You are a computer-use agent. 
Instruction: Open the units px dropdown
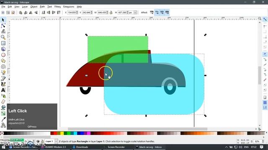(135, 12)
